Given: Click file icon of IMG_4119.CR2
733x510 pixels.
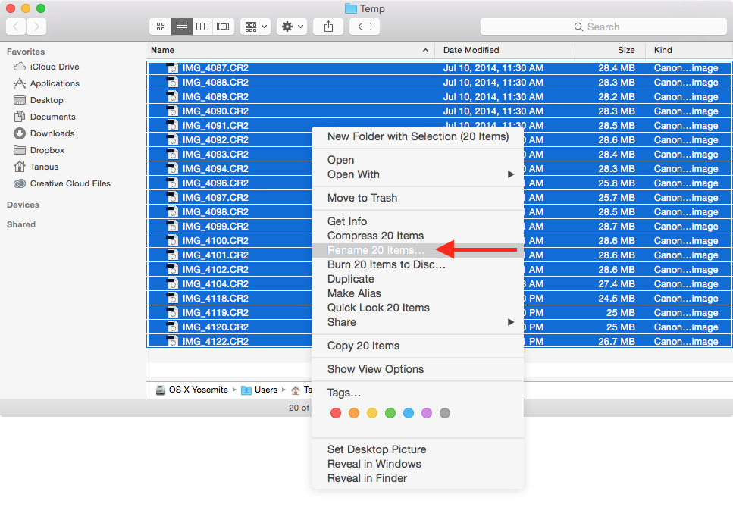Looking at the screenshot, I should [x=173, y=313].
